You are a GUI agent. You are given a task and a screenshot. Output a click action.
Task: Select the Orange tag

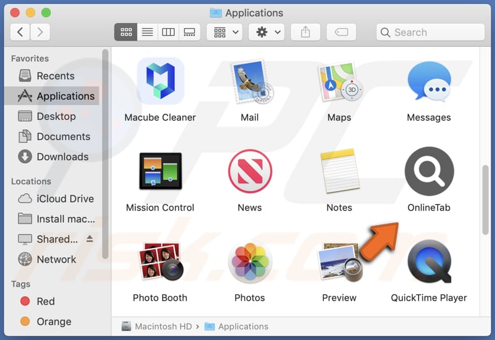[x=52, y=321]
